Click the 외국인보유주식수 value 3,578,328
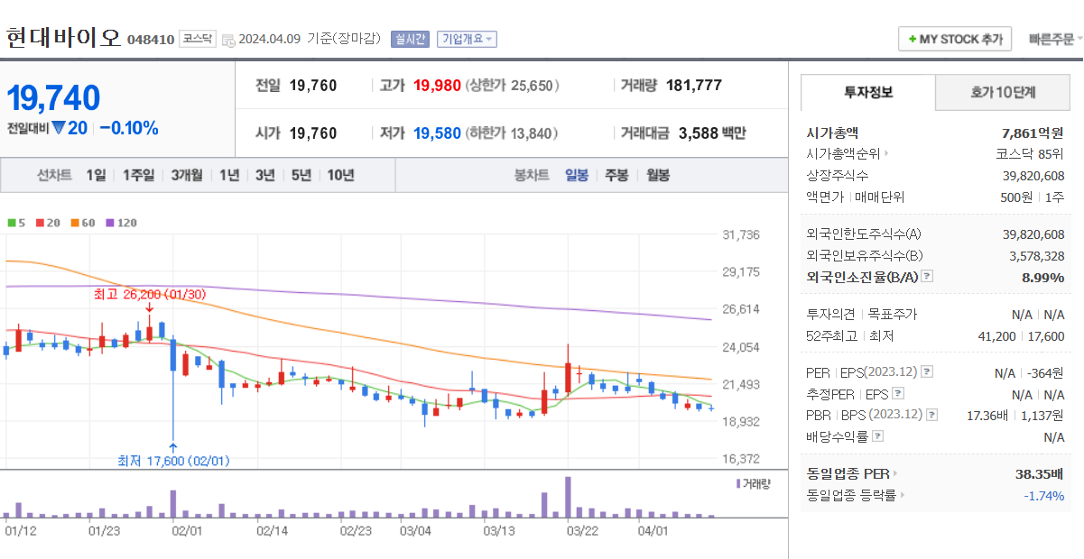1084x559 pixels. 1037,256
